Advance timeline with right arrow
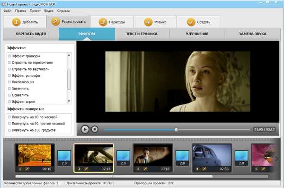 tap(277, 159)
